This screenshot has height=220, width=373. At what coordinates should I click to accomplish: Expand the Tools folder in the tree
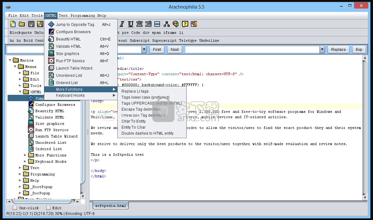20,86
